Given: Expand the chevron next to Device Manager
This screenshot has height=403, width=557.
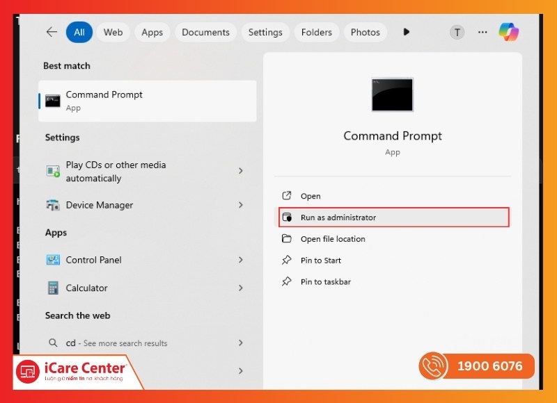Looking at the screenshot, I should click(x=240, y=205).
